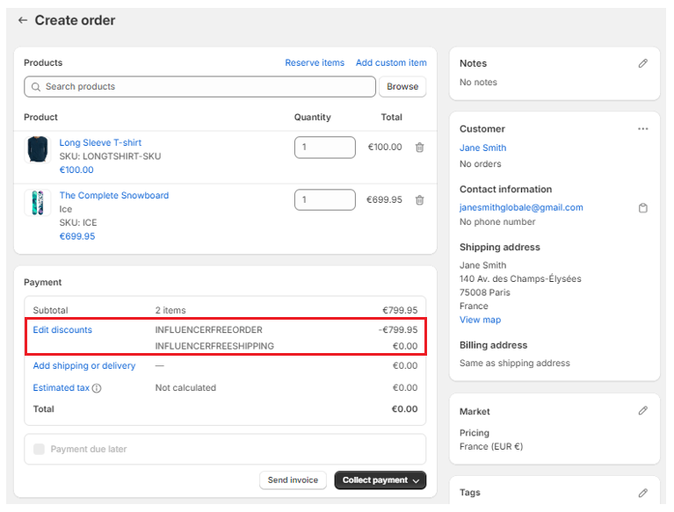Open the Customer three-dot options menu
Screen dimensions: 674x512
(x=642, y=129)
